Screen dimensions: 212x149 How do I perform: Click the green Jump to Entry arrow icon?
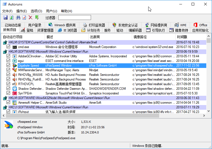point(37,17)
